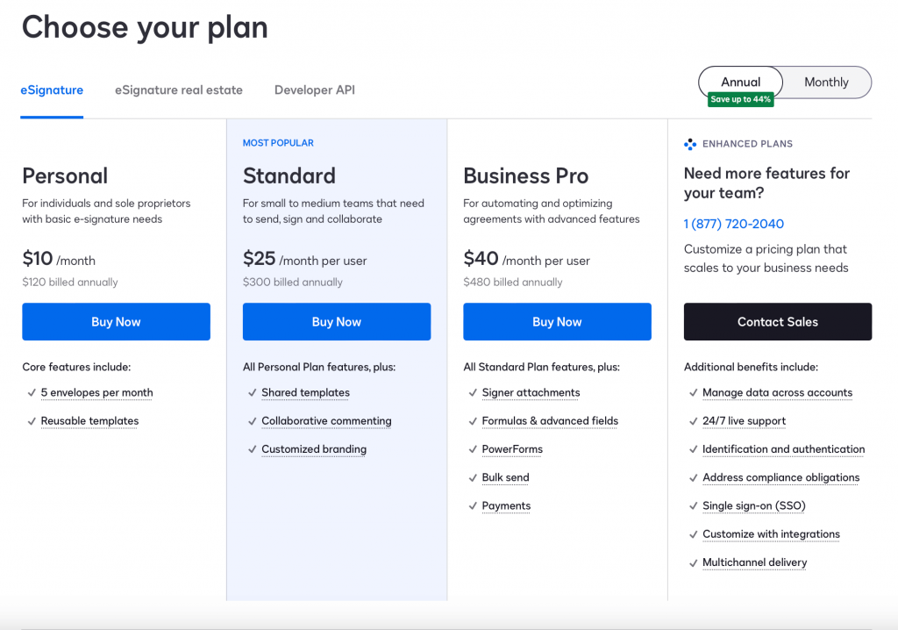Open the Developer API tab

click(314, 90)
